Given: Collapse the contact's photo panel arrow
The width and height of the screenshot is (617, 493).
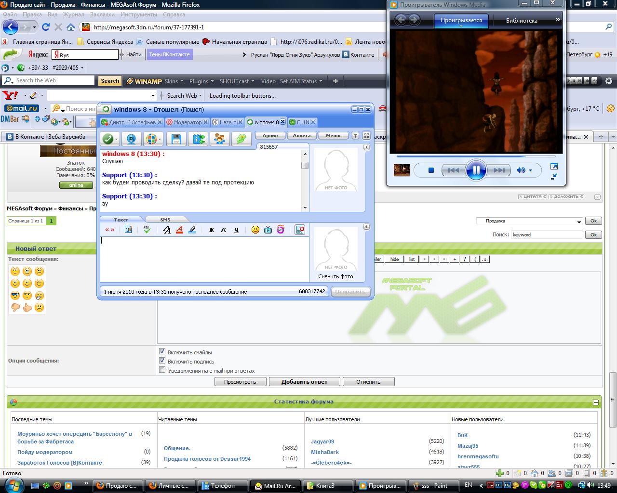Looking at the screenshot, I should (366, 147).
